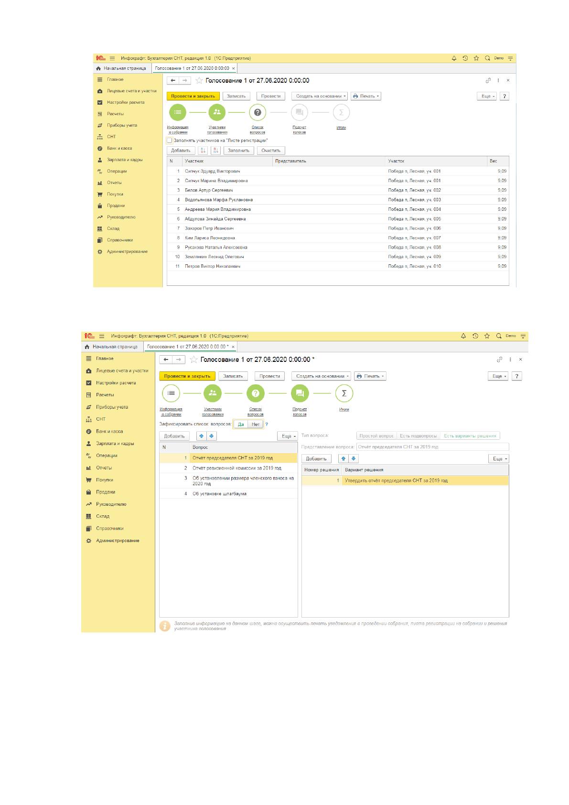Click 'Очистить' participants button
The height and width of the screenshot is (805, 569).
coord(271,150)
